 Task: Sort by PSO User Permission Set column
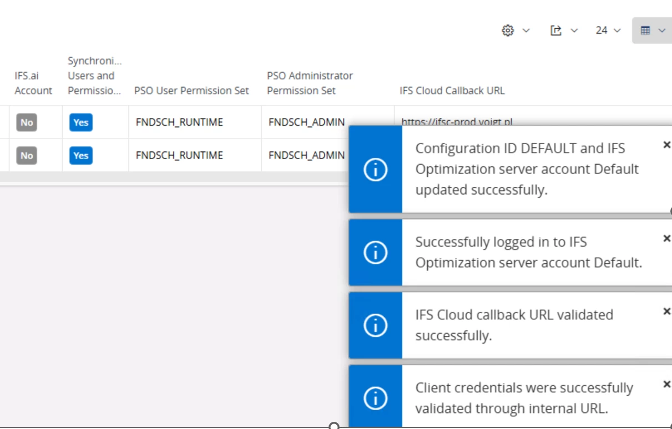[191, 90]
